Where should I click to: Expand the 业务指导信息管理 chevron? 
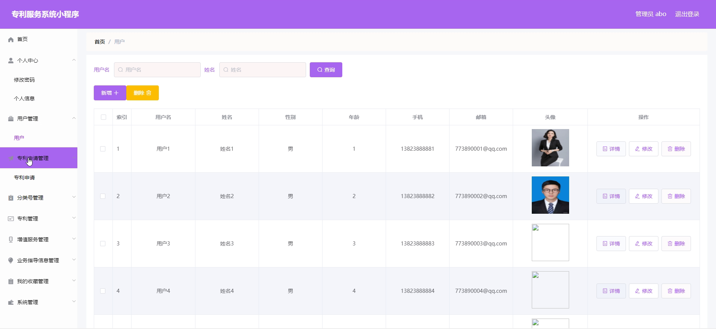pos(74,260)
